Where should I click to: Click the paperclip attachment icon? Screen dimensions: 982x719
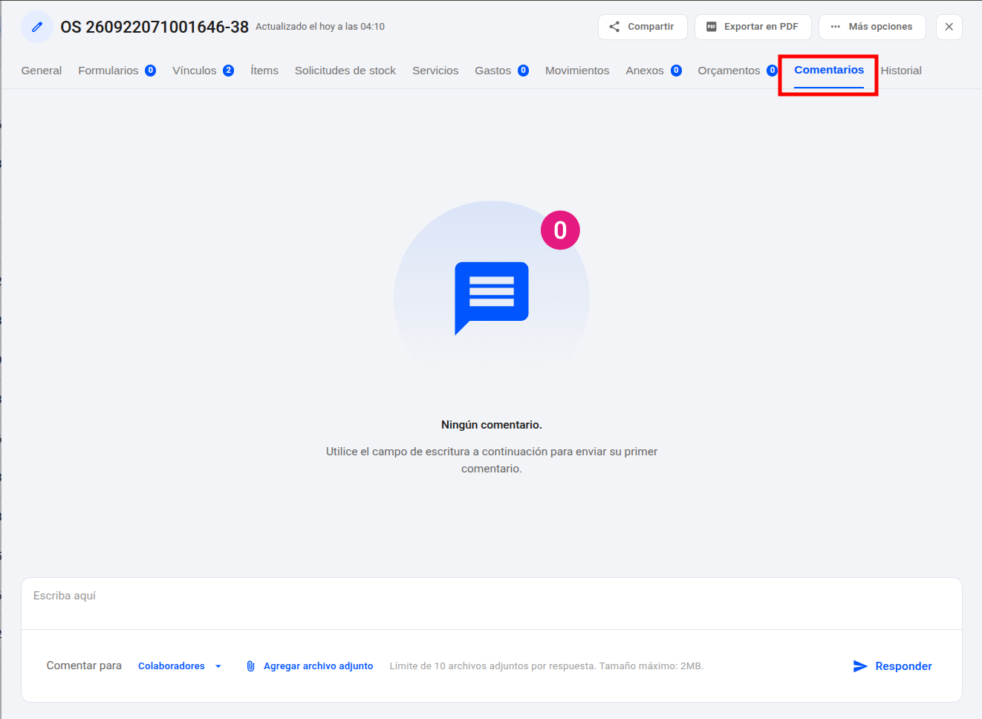pos(250,666)
